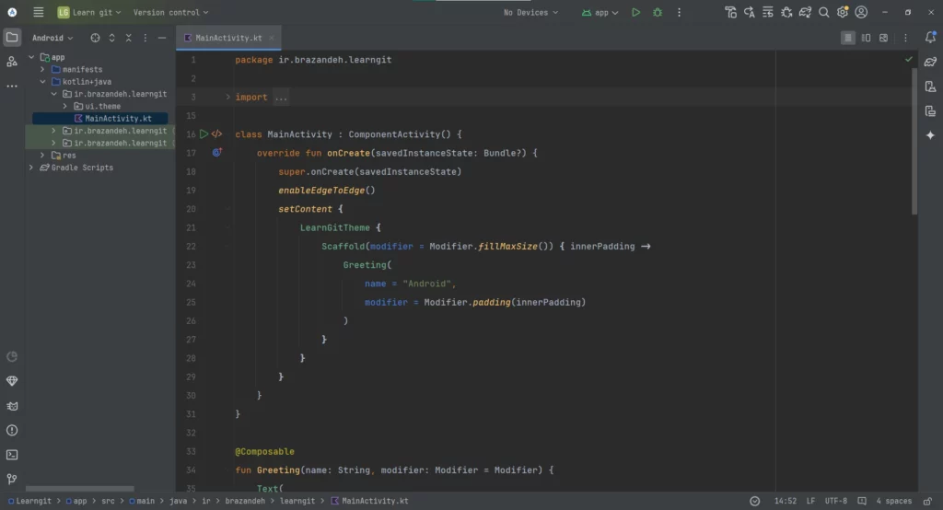Open more run actions beside the Debug icon
Screen dimensions: 943x510
click(x=679, y=12)
